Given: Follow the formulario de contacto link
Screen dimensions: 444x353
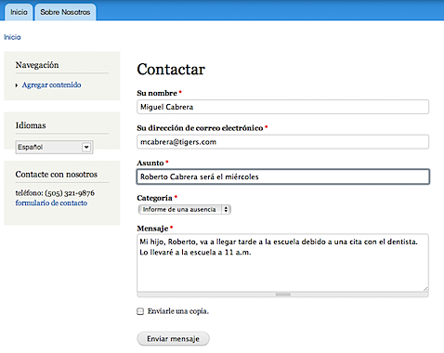Looking at the screenshot, I should (x=51, y=203).
